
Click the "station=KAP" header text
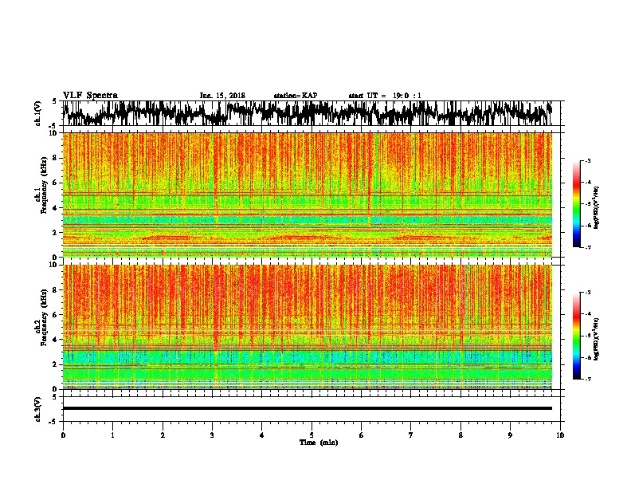(x=296, y=96)
